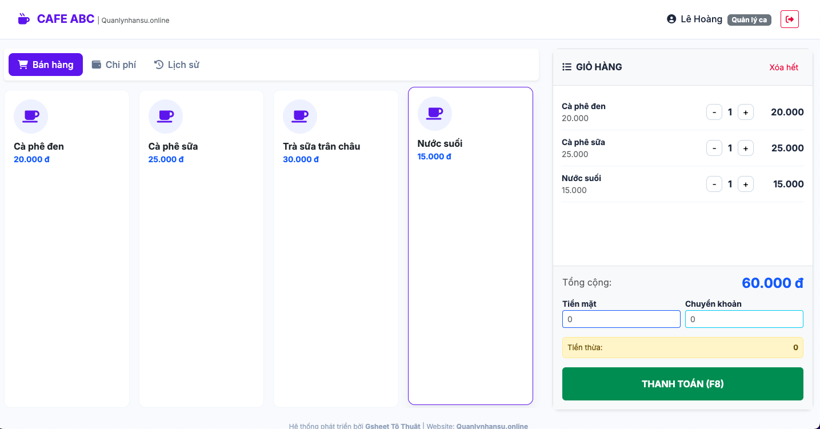Viewport: 820px width, 429px height.
Task: Click the list icon beside GIỎ HÀNG header
Action: (566, 66)
